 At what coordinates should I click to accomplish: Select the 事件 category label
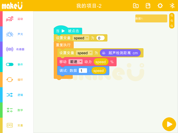20,65
